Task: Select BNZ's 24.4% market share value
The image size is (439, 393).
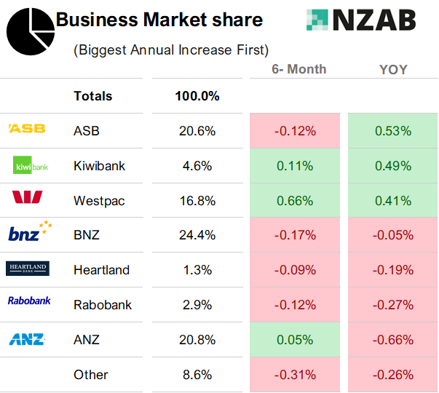Action: (197, 235)
